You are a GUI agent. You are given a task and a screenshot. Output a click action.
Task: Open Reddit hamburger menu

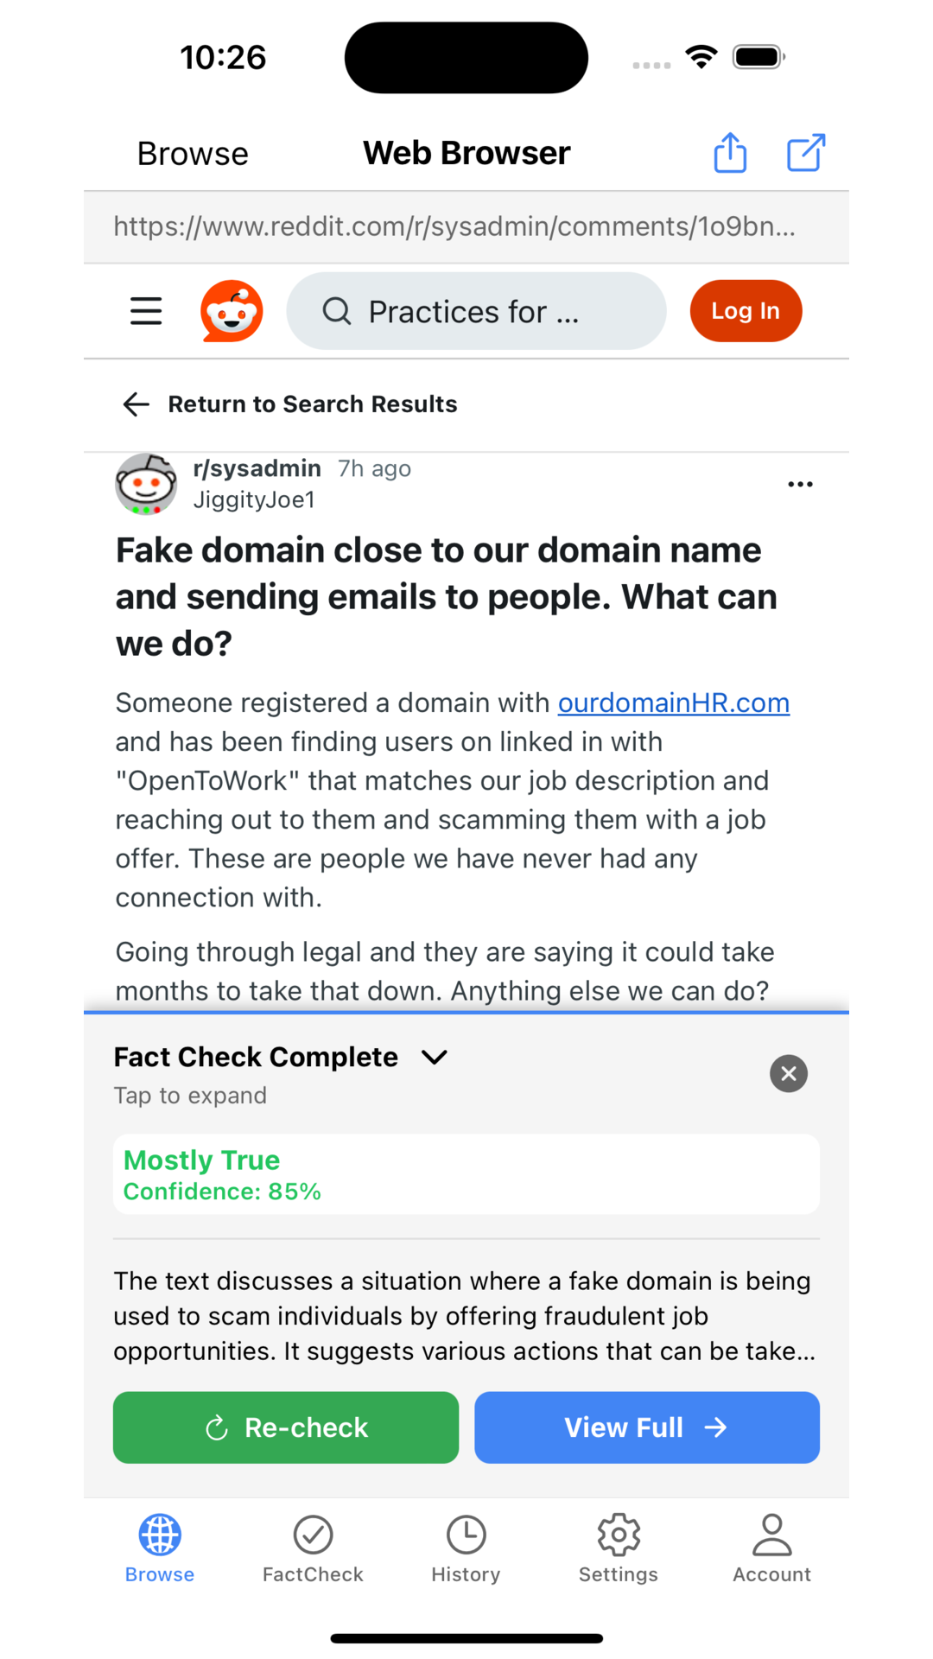click(146, 311)
